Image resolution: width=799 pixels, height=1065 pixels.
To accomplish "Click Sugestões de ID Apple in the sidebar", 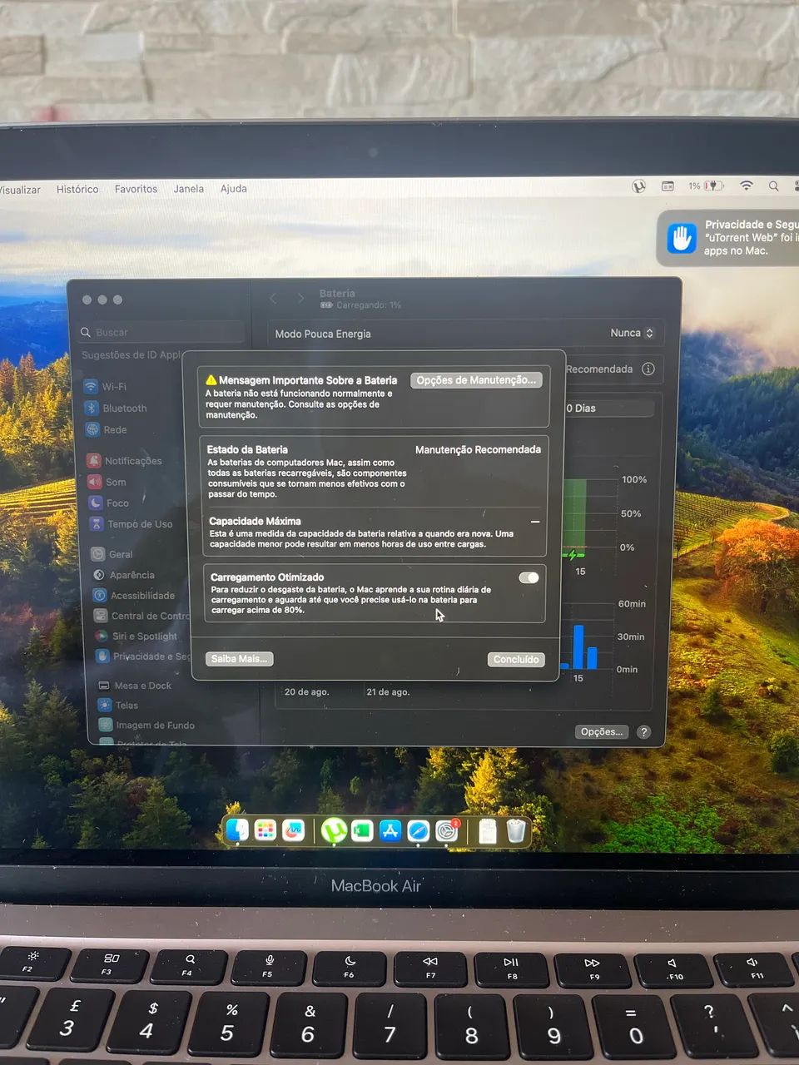I will (132, 355).
